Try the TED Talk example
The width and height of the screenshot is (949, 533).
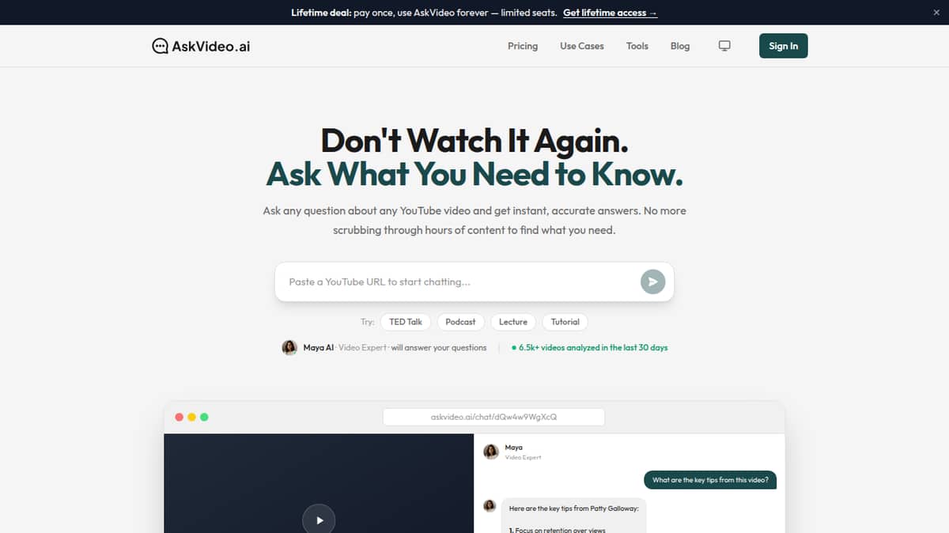point(406,322)
